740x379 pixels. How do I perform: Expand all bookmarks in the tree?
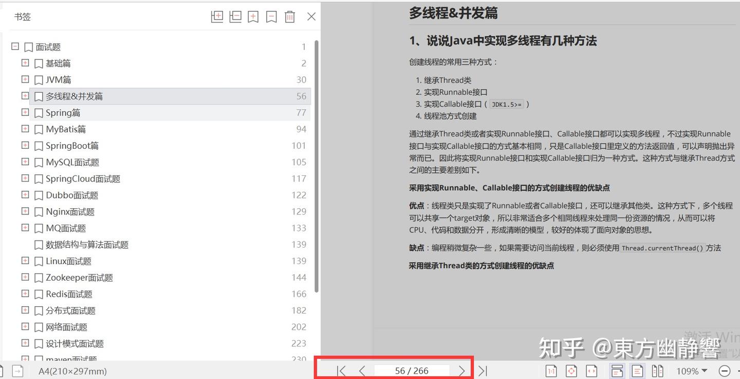217,16
